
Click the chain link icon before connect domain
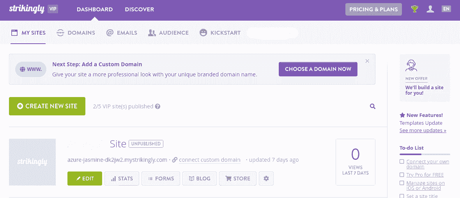coord(175,160)
